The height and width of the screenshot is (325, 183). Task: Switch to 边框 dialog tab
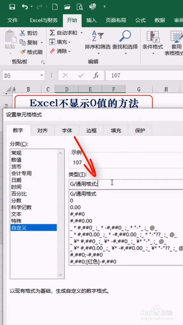pos(91,131)
